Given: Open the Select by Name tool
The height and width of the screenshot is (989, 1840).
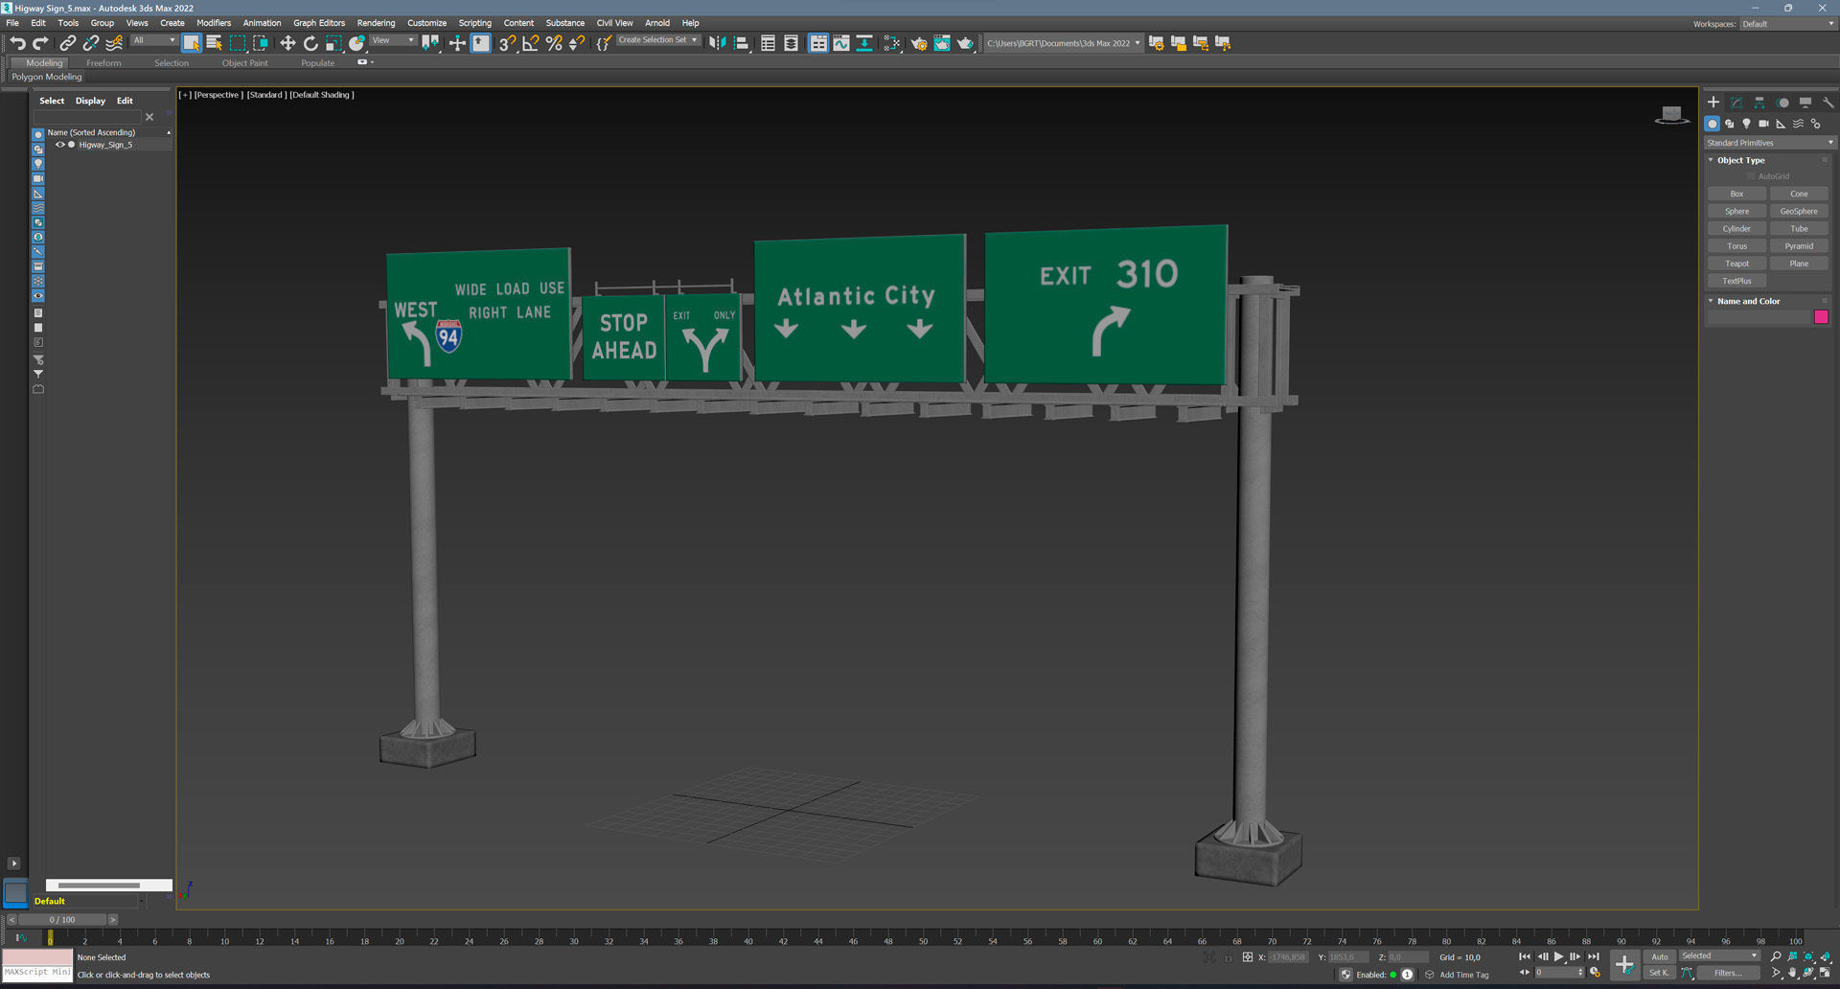Looking at the screenshot, I should coord(214,43).
